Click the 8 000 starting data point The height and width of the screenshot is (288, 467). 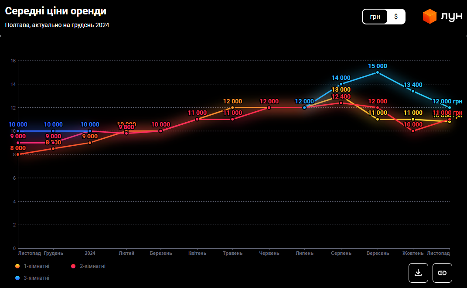pos(18,154)
